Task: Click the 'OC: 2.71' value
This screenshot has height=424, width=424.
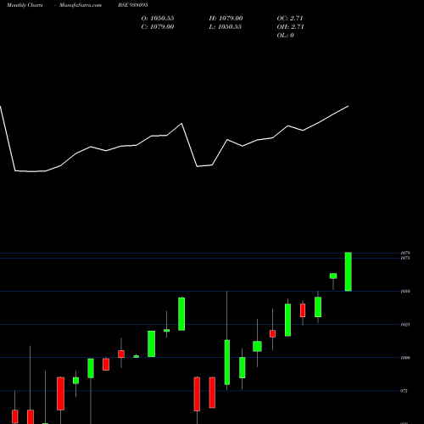Action: [290, 19]
